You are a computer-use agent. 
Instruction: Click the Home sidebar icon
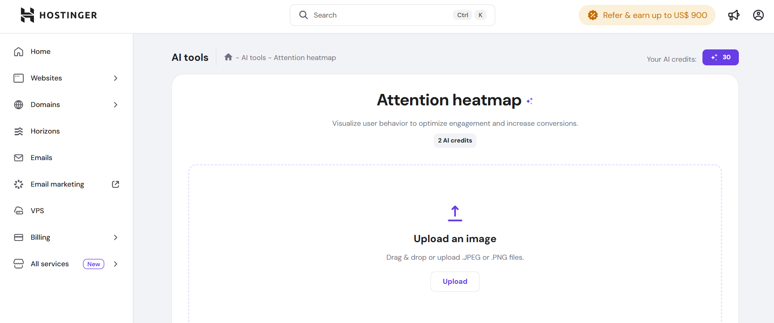click(x=19, y=51)
